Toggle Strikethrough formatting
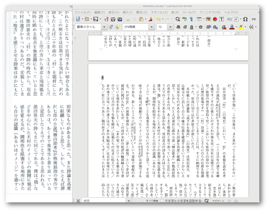The image size is (269, 212). point(200,27)
